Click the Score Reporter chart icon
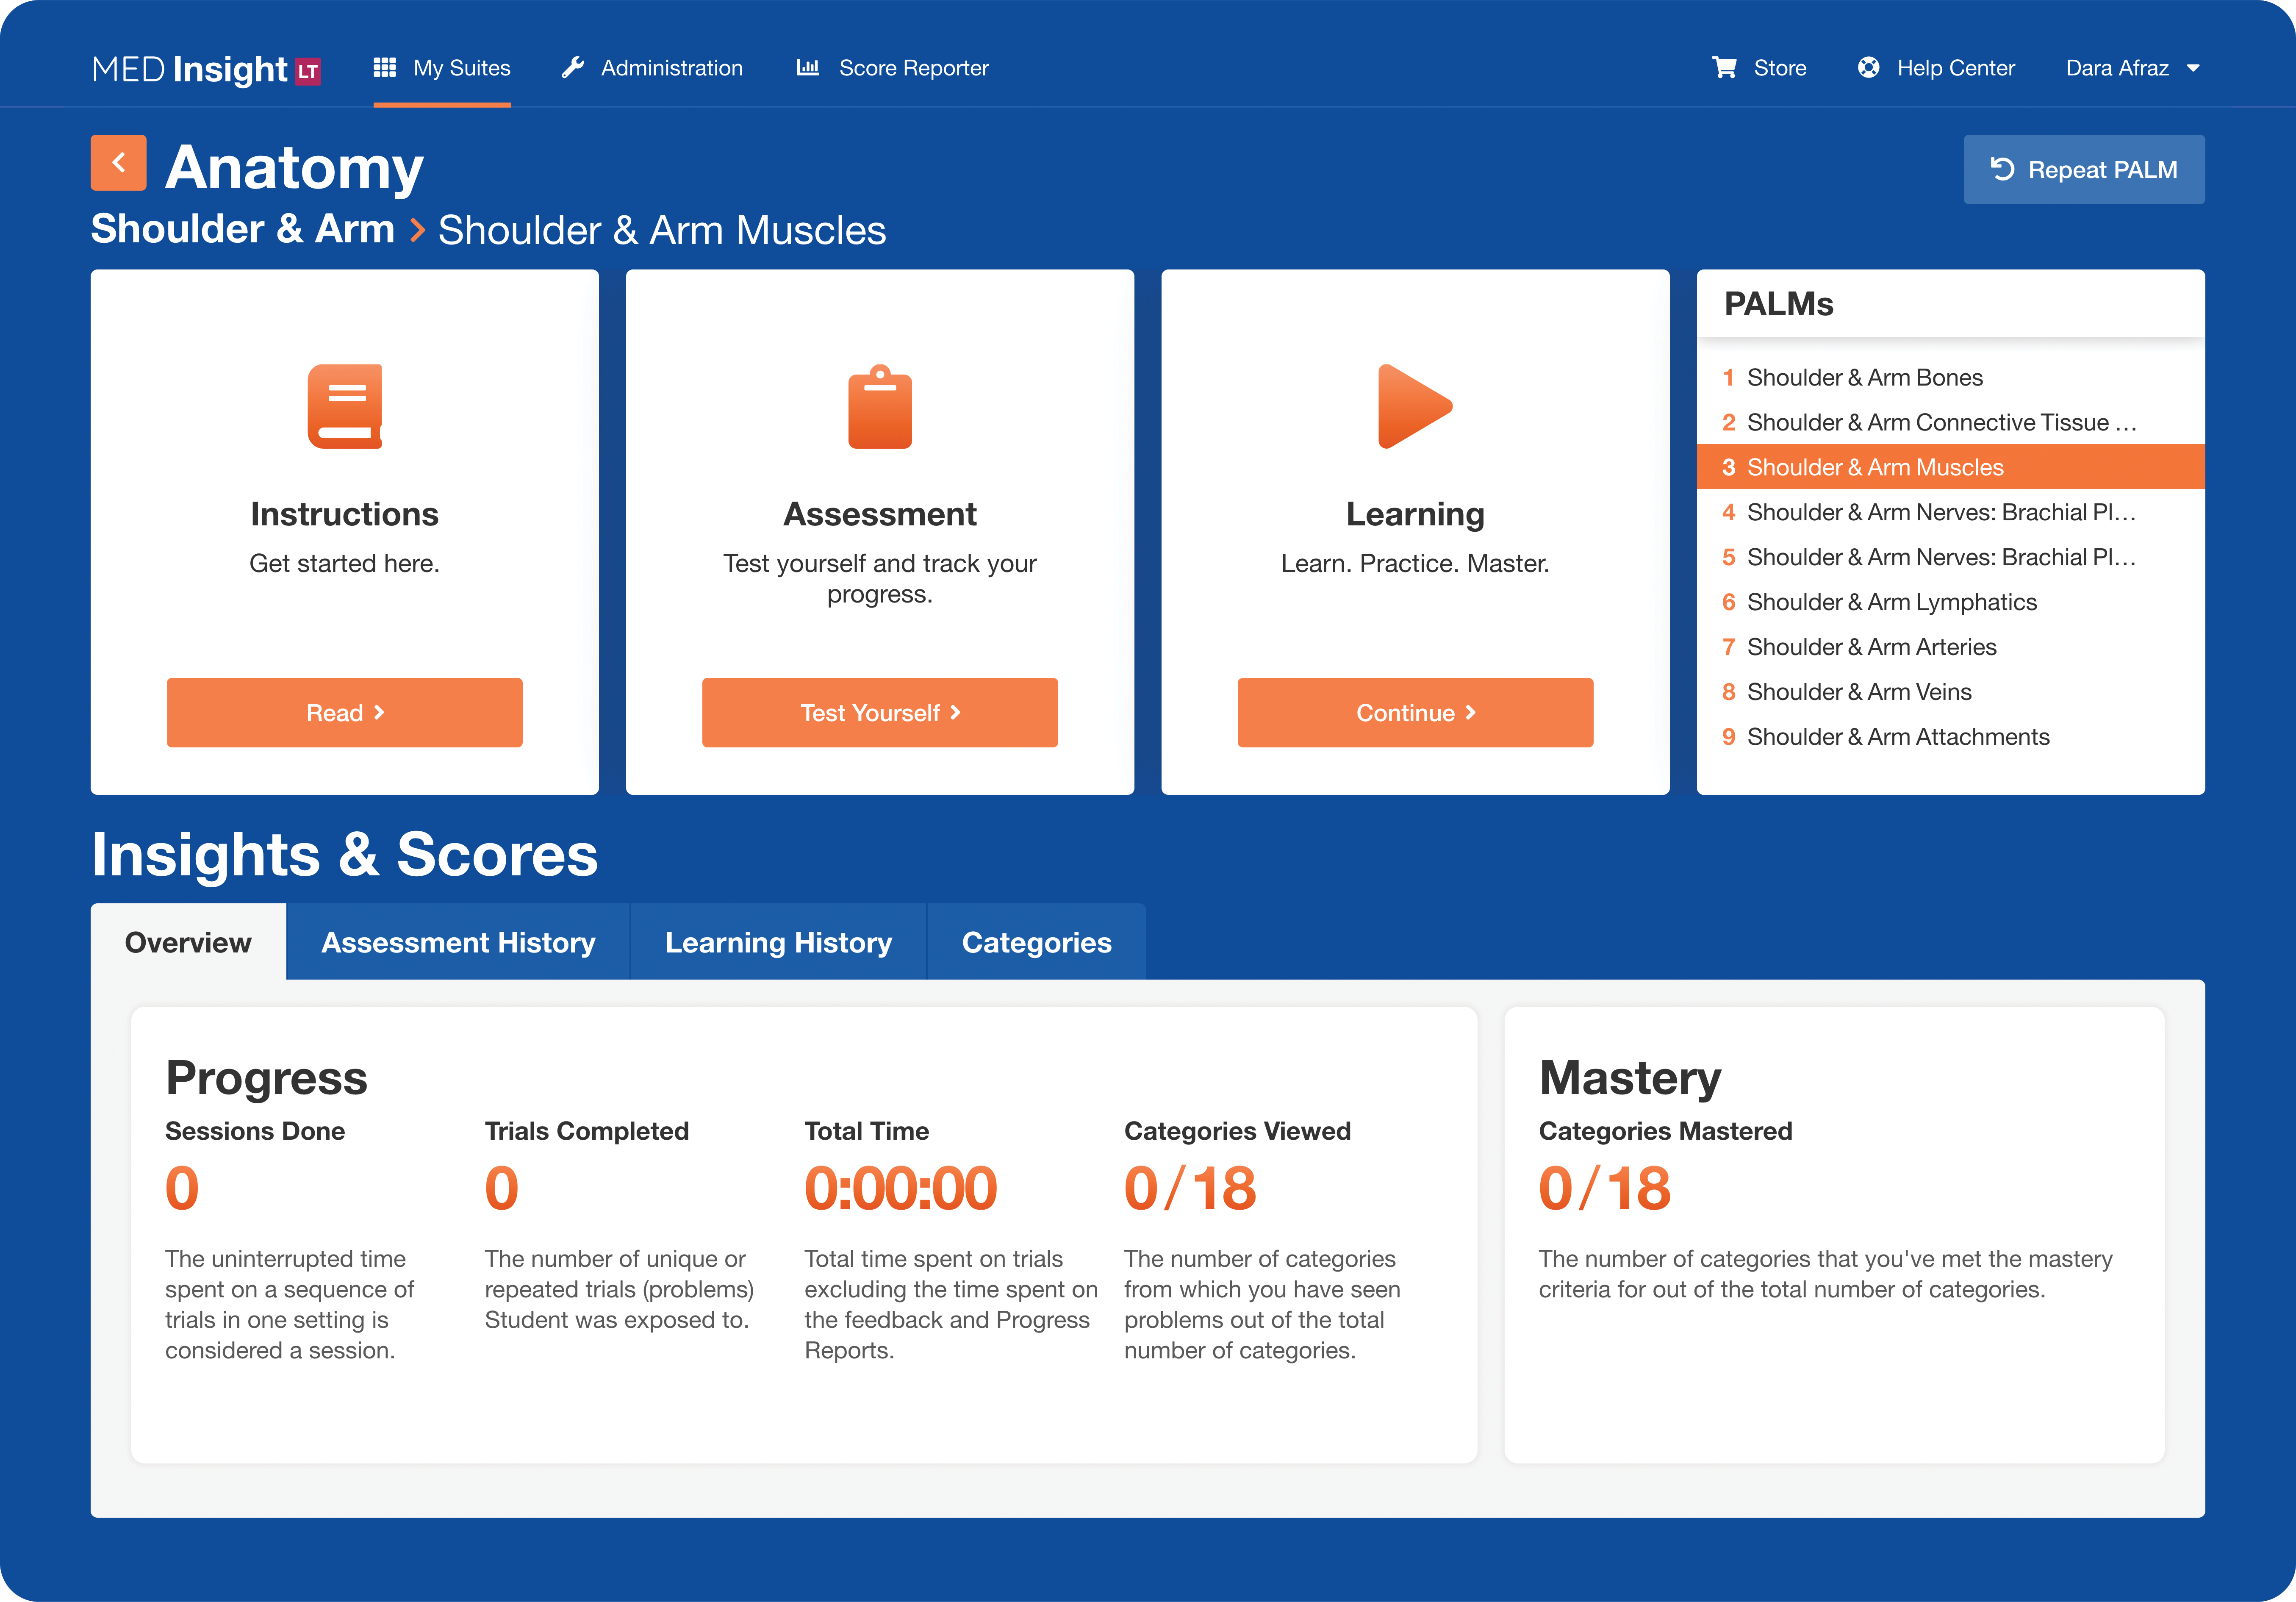Viewport: 2296px width, 1602px height. pyautogui.click(x=807, y=68)
